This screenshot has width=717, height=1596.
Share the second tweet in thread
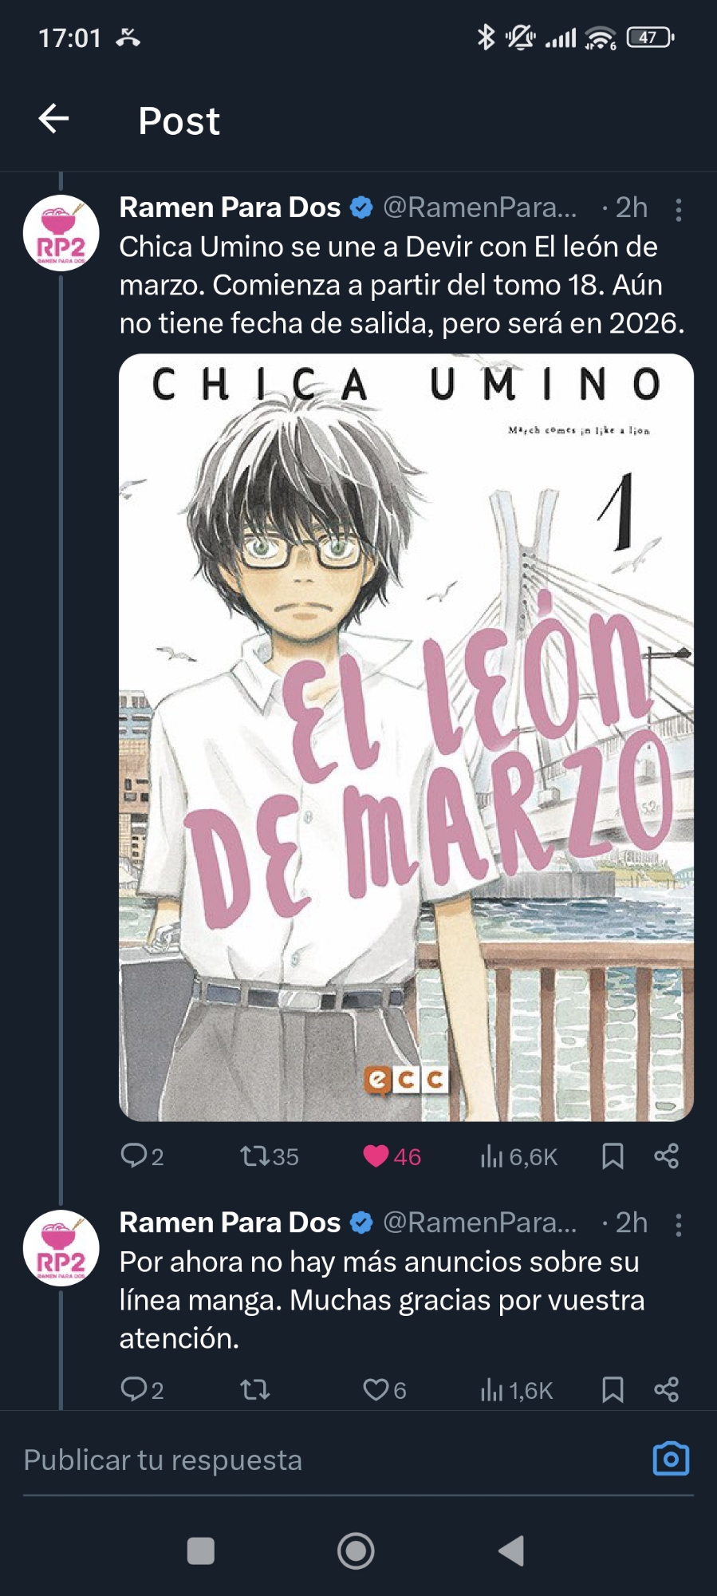(x=666, y=1390)
